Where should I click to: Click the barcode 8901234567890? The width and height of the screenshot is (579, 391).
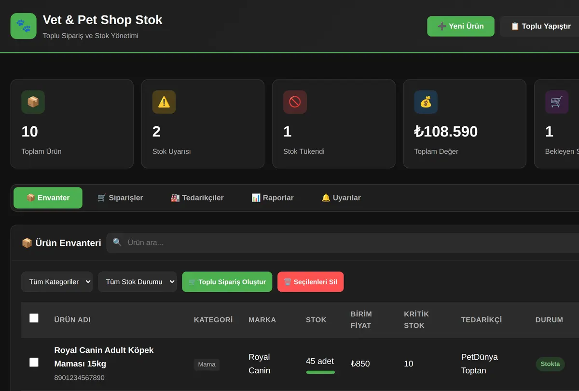point(79,378)
